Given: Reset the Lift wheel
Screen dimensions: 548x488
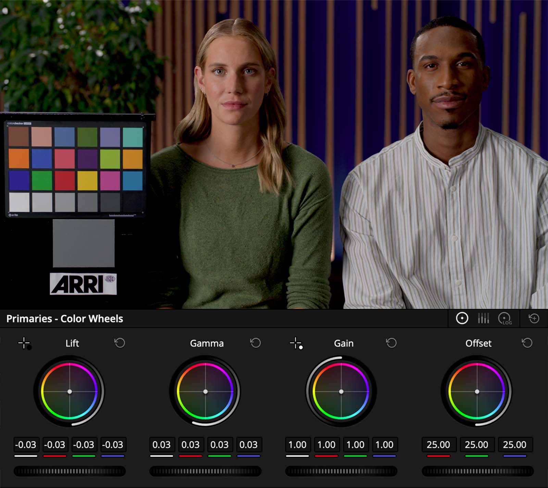Looking at the screenshot, I should click(119, 343).
